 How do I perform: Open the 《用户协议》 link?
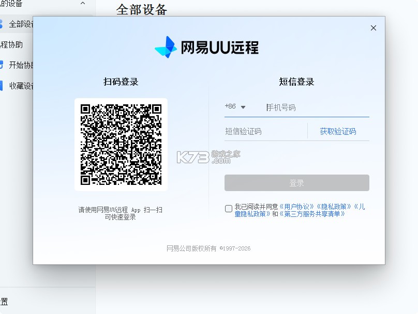coord(297,207)
